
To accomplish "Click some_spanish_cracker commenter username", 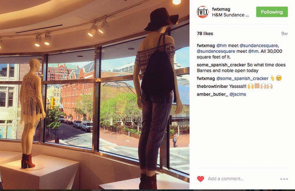I will click(x=221, y=65).
